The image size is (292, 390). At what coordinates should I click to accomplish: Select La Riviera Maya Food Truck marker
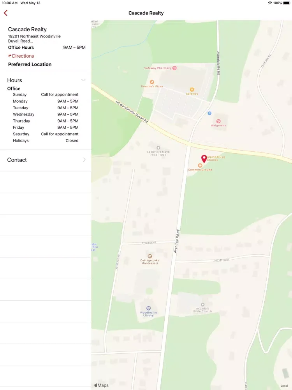click(x=158, y=148)
